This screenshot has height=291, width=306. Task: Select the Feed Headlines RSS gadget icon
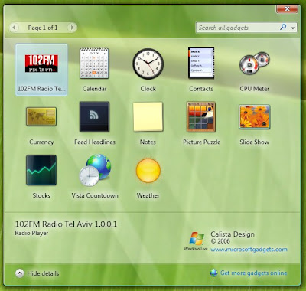pos(94,116)
